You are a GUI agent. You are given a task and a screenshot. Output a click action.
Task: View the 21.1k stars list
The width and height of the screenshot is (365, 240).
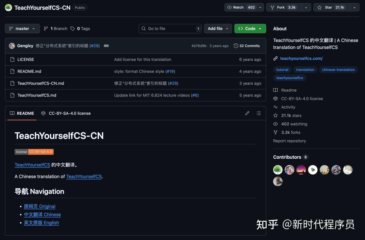coord(288,115)
